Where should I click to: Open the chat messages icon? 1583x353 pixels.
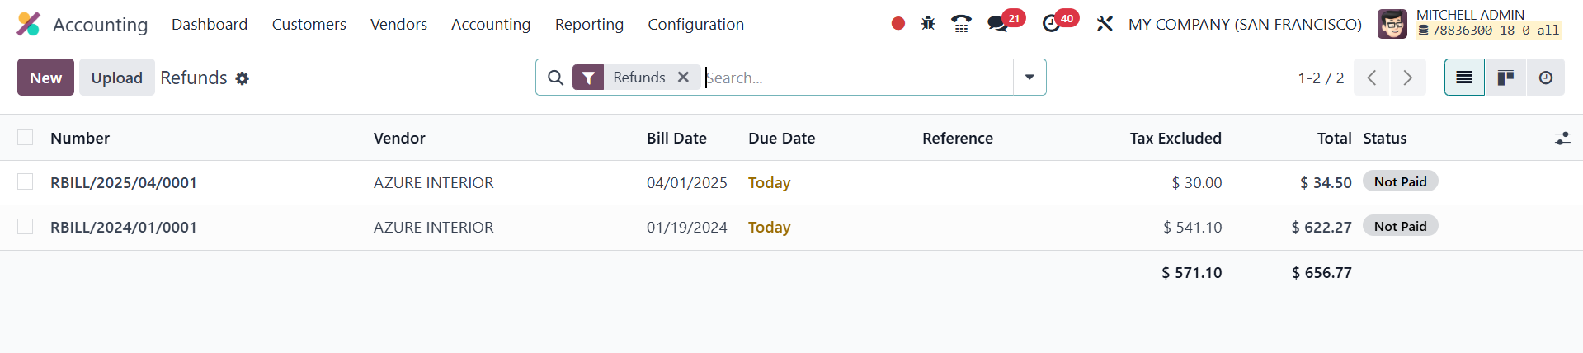click(998, 24)
